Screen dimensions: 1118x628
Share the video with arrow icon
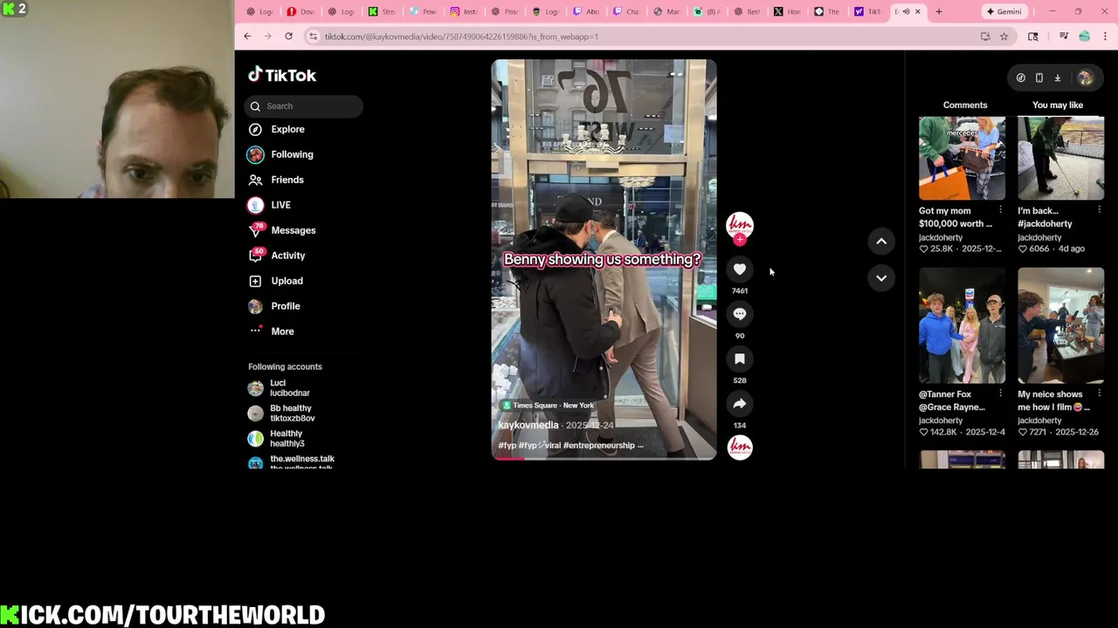click(x=740, y=404)
